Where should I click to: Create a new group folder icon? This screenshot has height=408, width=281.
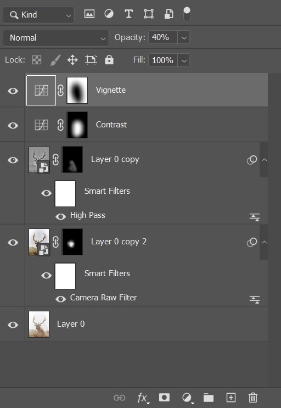click(x=209, y=398)
